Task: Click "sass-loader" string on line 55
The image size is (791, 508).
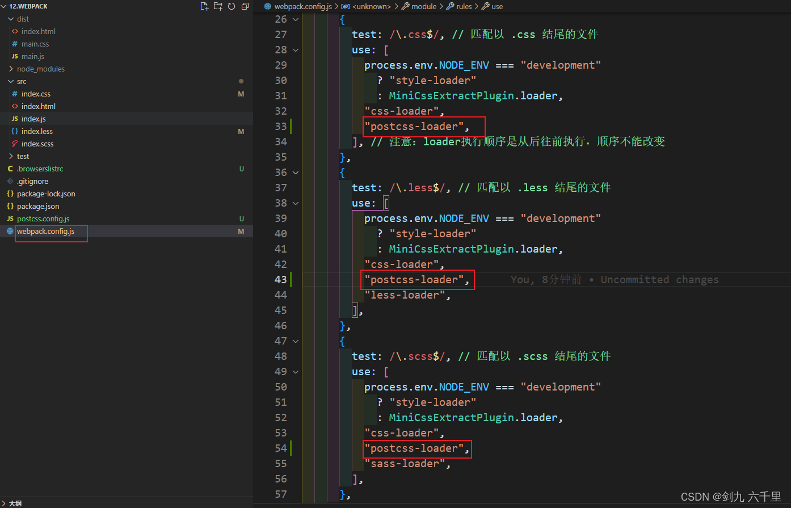Action: point(405,464)
